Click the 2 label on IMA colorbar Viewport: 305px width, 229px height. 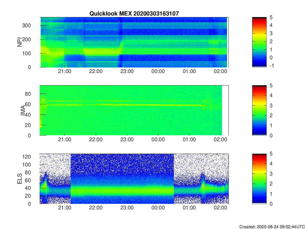(x=271, y=116)
